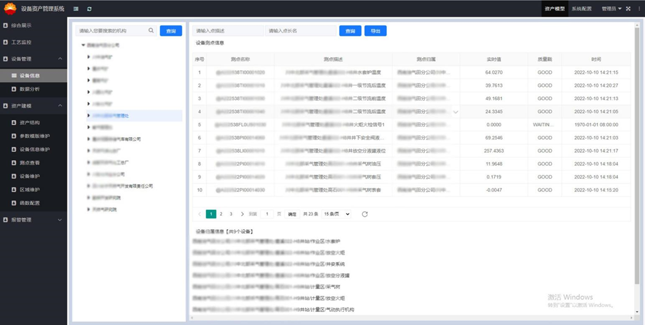
Task: Click the fullscreen icon beside 管理员
Action: coord(628,9)
